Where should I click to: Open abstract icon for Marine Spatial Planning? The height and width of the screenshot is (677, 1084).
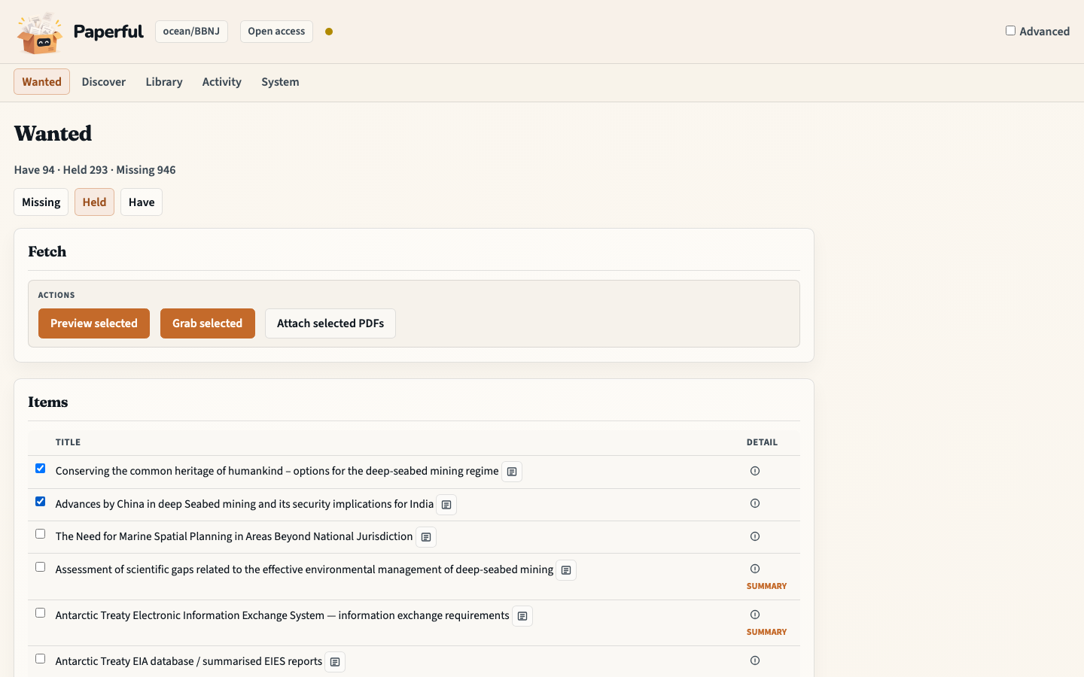tap(426, 537)
